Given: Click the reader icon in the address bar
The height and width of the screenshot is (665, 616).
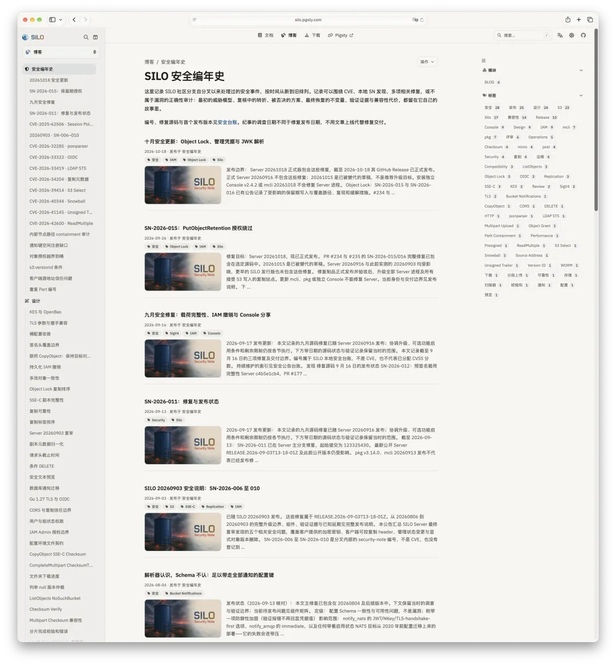Looking at the screenshot, I should [194, 20].
